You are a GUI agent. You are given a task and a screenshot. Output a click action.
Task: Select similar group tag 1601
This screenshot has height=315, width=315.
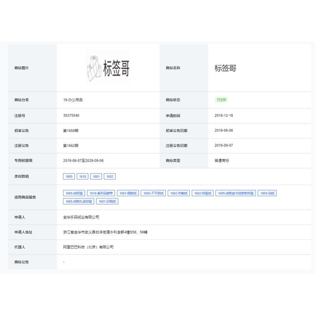96,176
